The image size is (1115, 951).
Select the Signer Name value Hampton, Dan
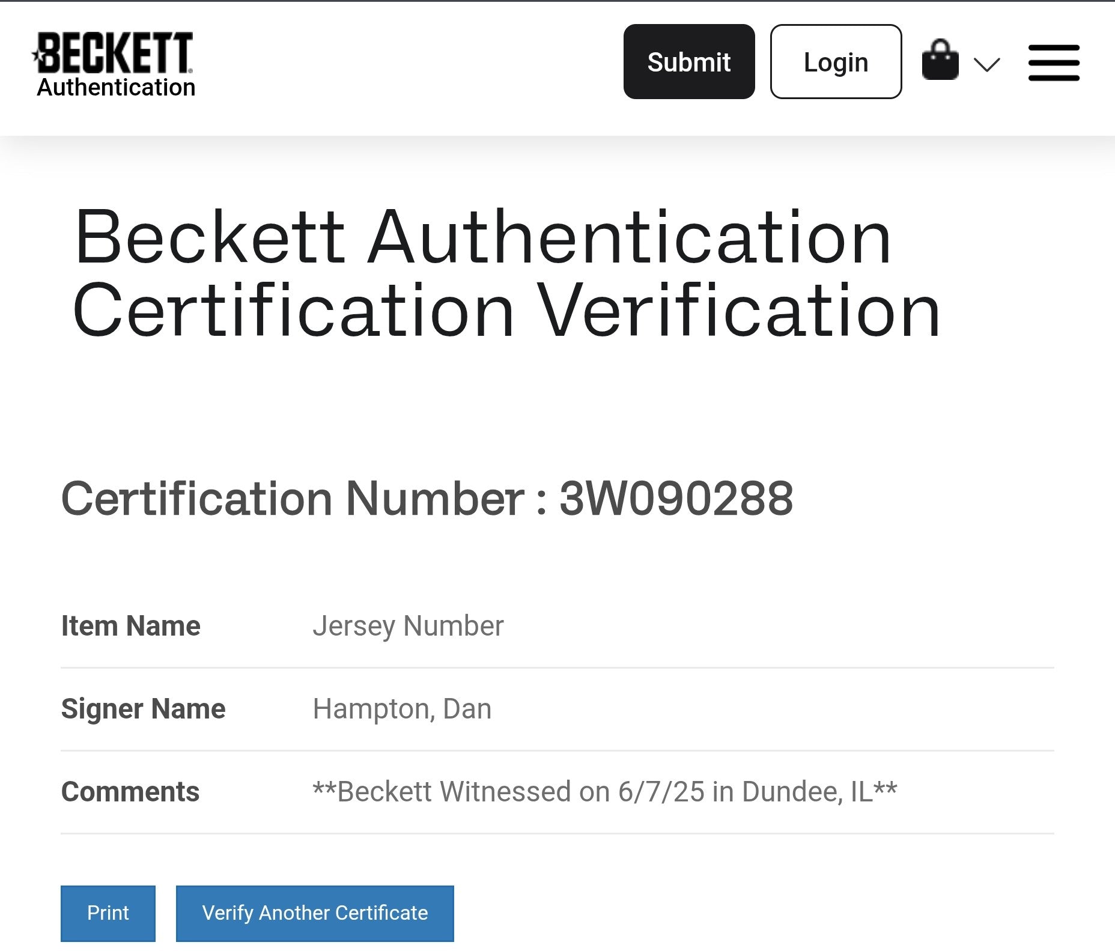pyautogui.click(x=401, y=709)
